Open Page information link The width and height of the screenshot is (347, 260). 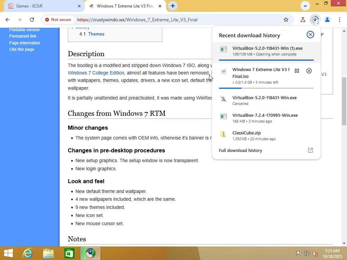tap(24, 43)
